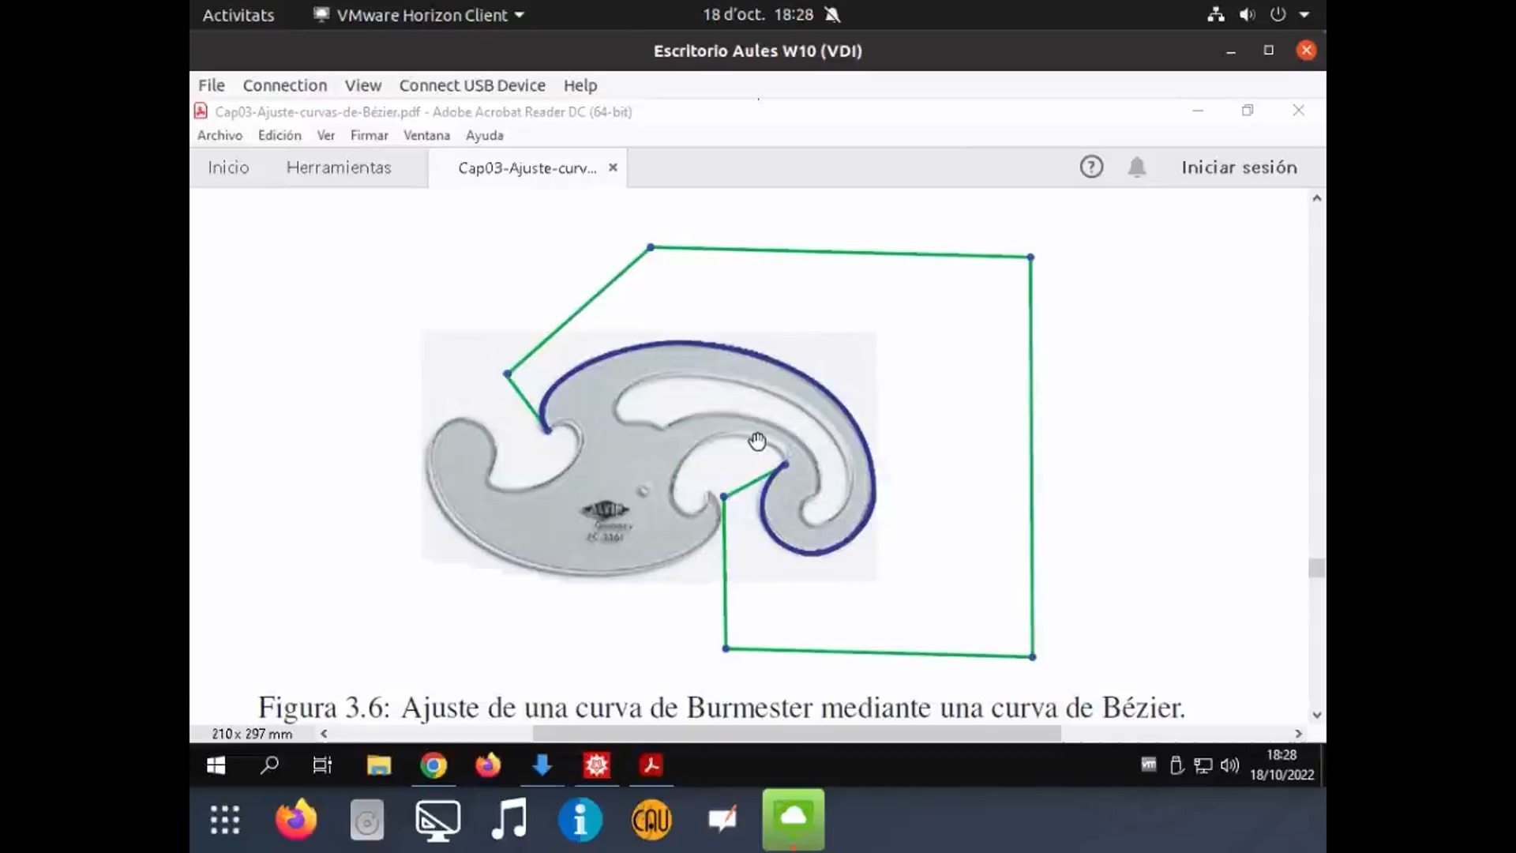The width and height of the screenshot is (1516, 853).
Task: Click the CAU application icon in dock
Action: tap(651, 820)
